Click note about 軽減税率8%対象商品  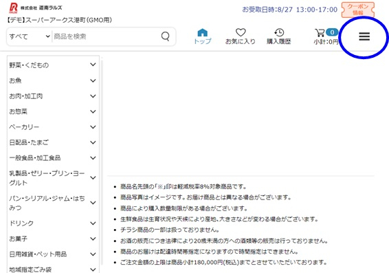(x=184, y=186)
